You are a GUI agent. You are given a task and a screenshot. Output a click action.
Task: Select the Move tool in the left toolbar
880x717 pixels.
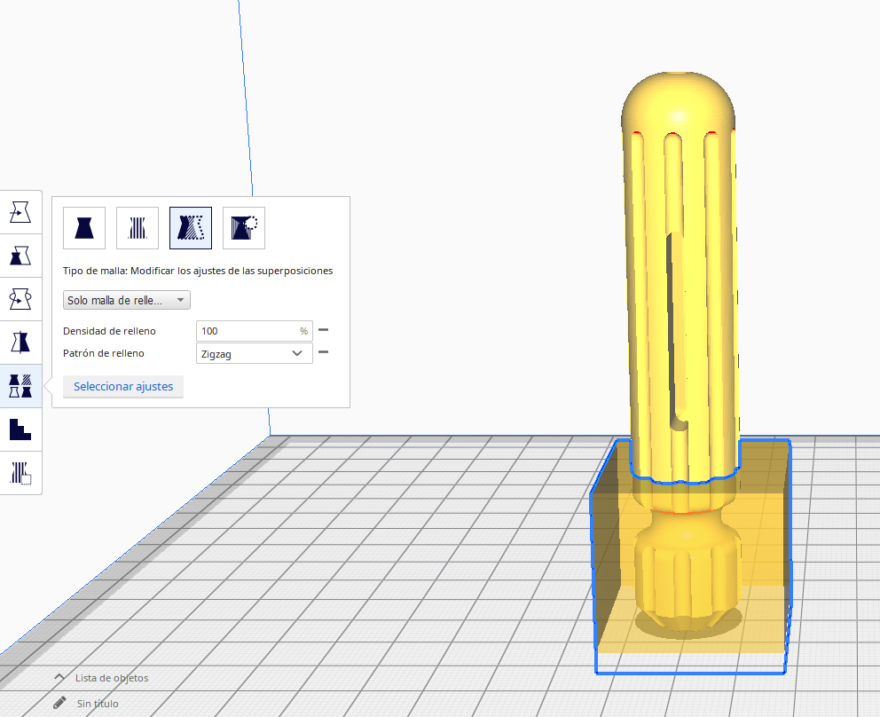[20, 211]
